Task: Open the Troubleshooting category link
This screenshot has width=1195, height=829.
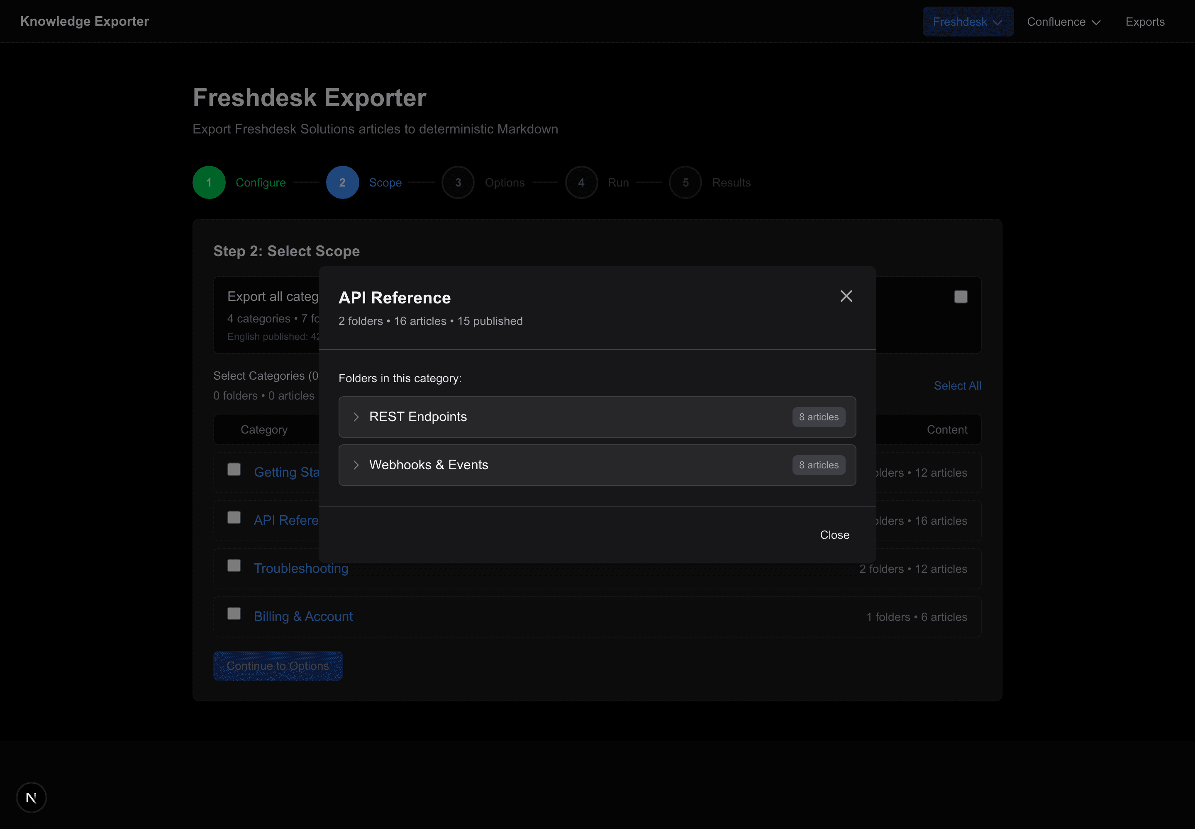Action: pos(301,568)
